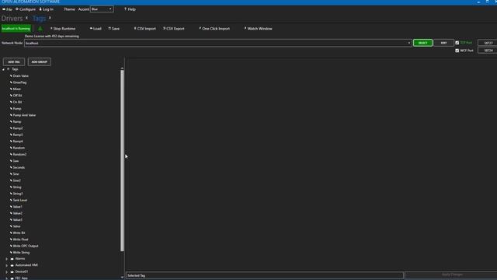Expand the Device01 group

point(7,271)
